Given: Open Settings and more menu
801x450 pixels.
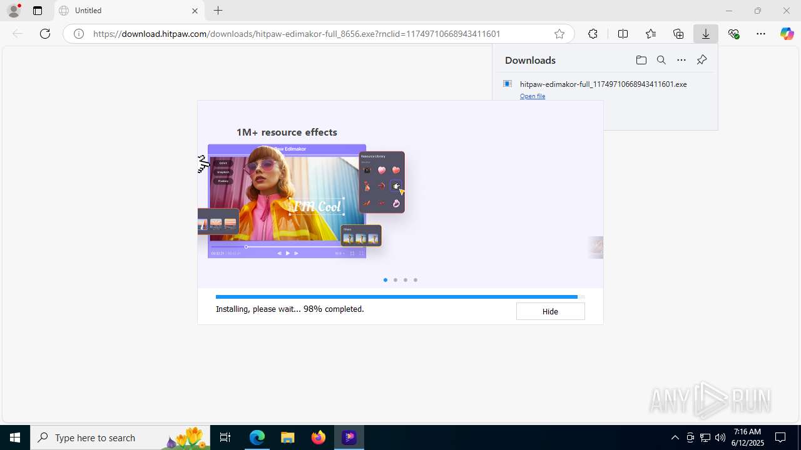Looking at the screenshot, I should (761, 34).
